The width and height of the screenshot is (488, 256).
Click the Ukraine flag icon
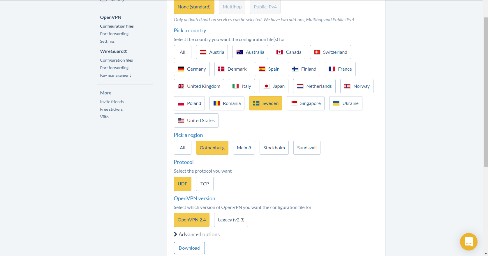point(336,103)
